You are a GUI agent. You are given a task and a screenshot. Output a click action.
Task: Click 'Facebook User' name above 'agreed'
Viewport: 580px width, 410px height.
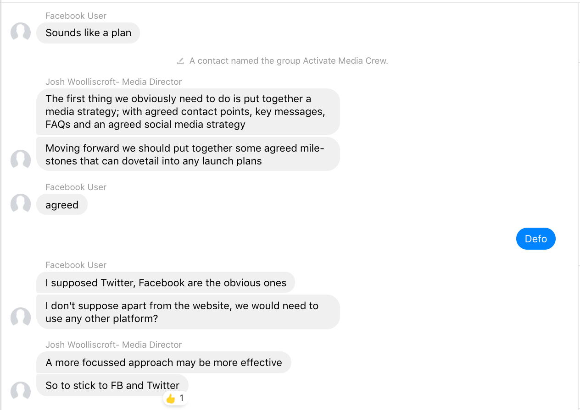tap(76, 187)
